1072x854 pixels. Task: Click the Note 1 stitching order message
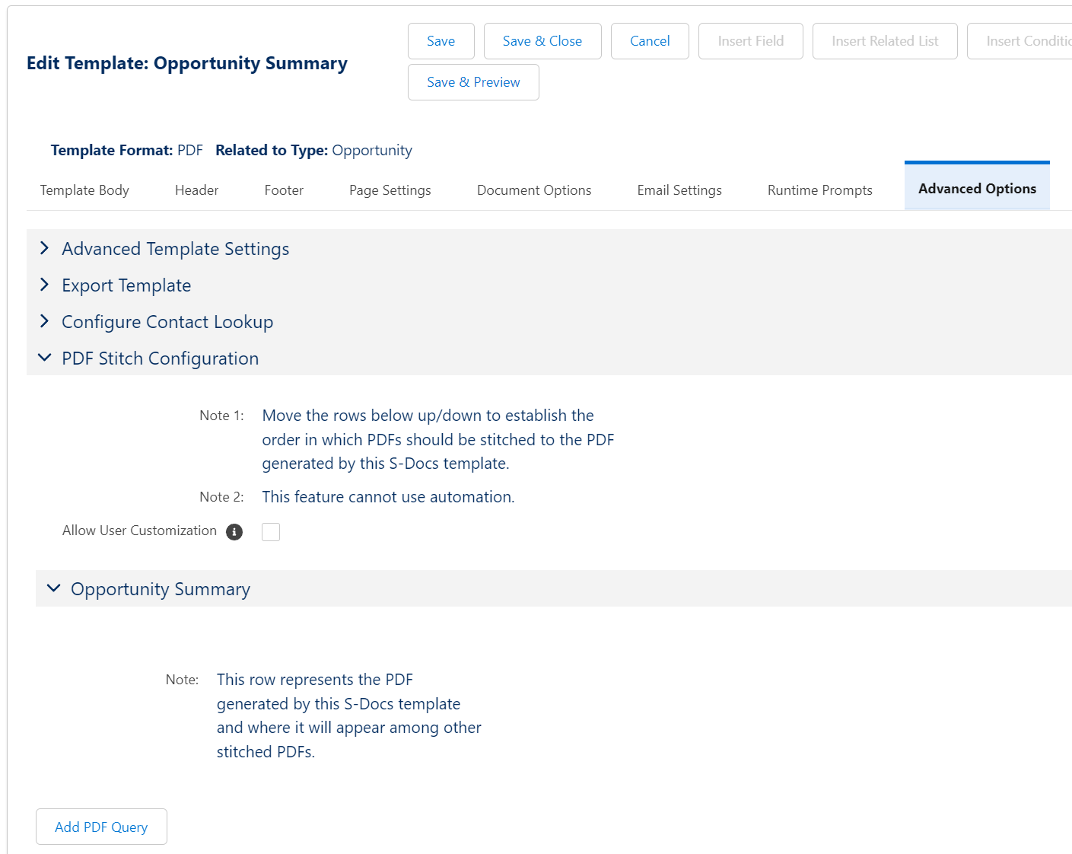pyautogui.click(x=438, y=439)
